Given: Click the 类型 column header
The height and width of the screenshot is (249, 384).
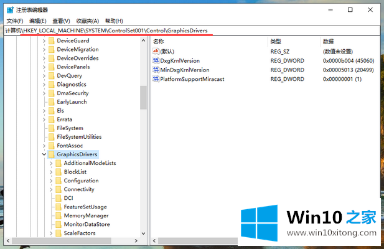Looking at the screenshot, I should [276, 41].
